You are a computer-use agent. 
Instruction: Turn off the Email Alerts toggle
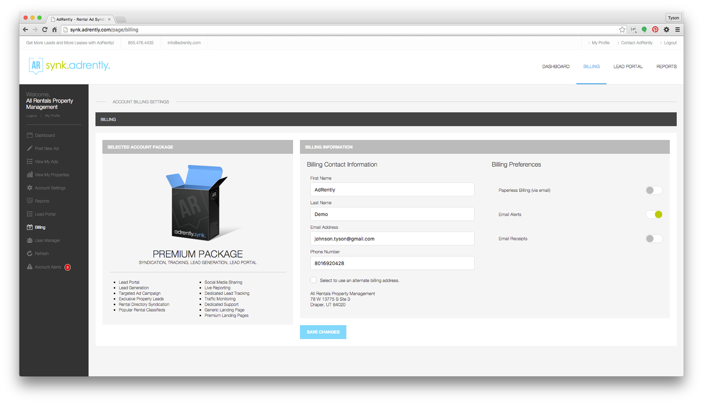[x=654, y=215]
